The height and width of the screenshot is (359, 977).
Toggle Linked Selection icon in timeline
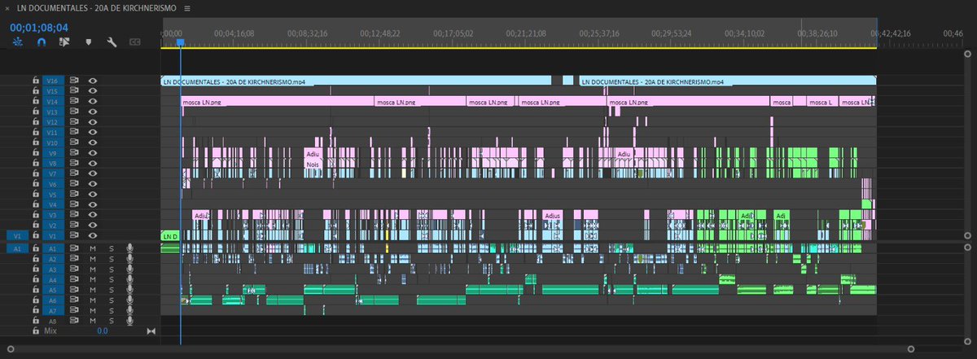(65, 42)
